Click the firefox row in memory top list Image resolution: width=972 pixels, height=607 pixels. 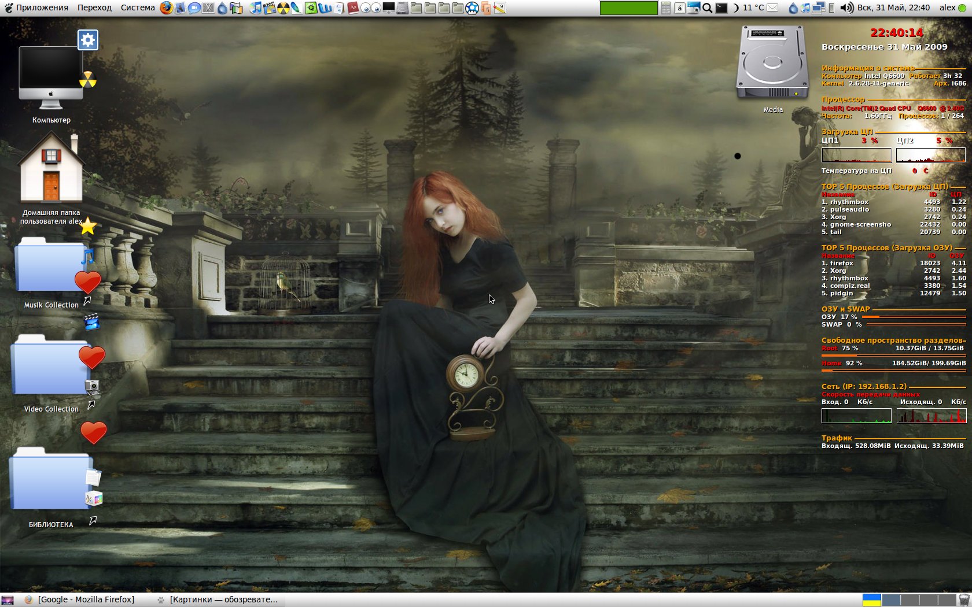pos(893,263)
